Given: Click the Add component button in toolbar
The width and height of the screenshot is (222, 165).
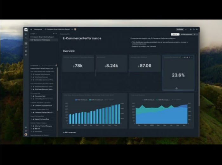Looking at the screenshot, I should [186, 34].
